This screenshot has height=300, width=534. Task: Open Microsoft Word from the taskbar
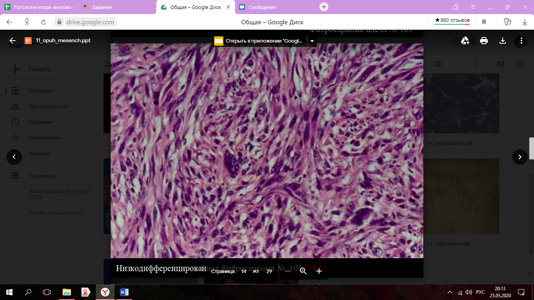pyautogui.click(x=124, y=292)
